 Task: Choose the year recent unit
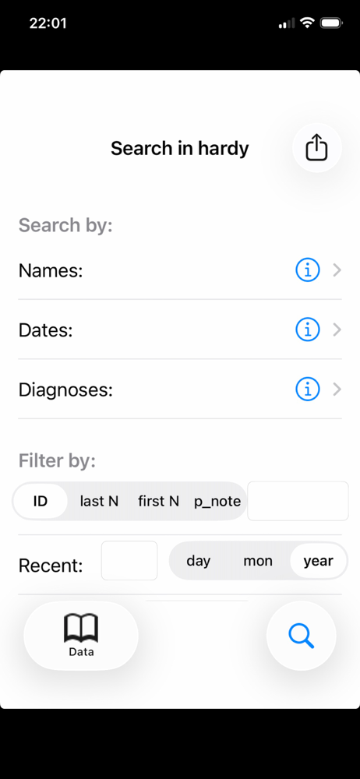(318, 560)
